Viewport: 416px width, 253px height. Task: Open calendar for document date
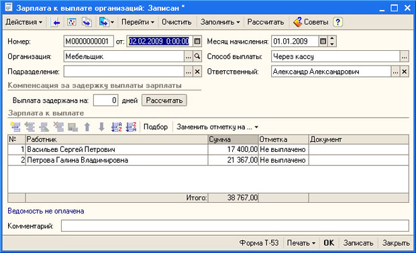(197, 41)
